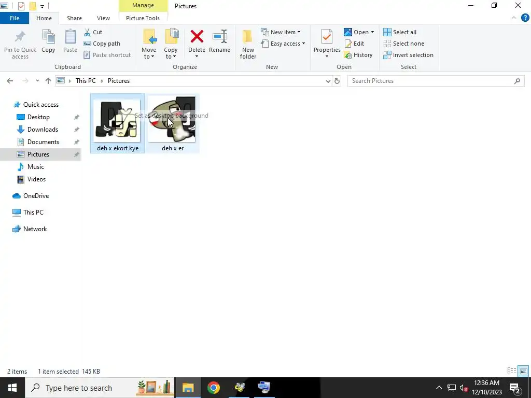The height and width of the screenshot is (398, 531).
Task: Expand address bar history dropdown
Action: (328, 81)
